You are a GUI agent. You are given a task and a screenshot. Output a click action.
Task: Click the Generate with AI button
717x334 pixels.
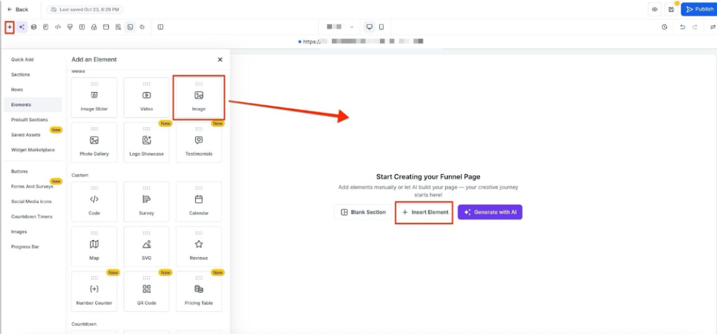490,212
